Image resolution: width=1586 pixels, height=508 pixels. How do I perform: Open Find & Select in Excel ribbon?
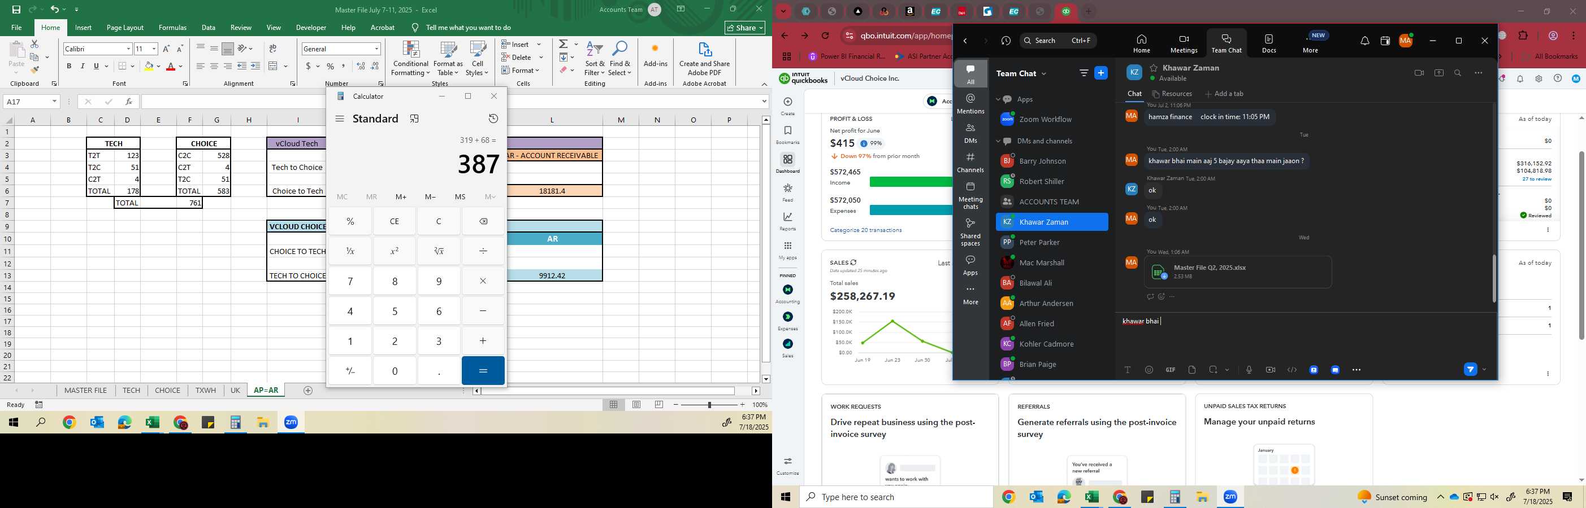[x=620, y=59]
